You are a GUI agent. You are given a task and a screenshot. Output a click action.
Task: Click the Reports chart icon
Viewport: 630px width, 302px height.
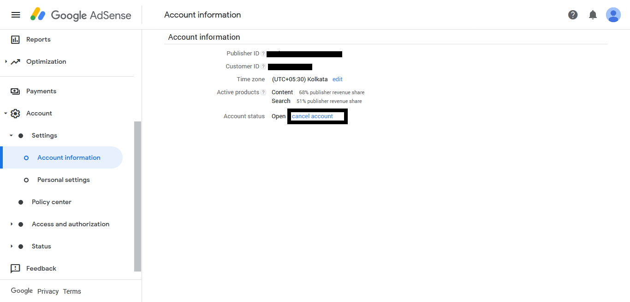point(15,40)
